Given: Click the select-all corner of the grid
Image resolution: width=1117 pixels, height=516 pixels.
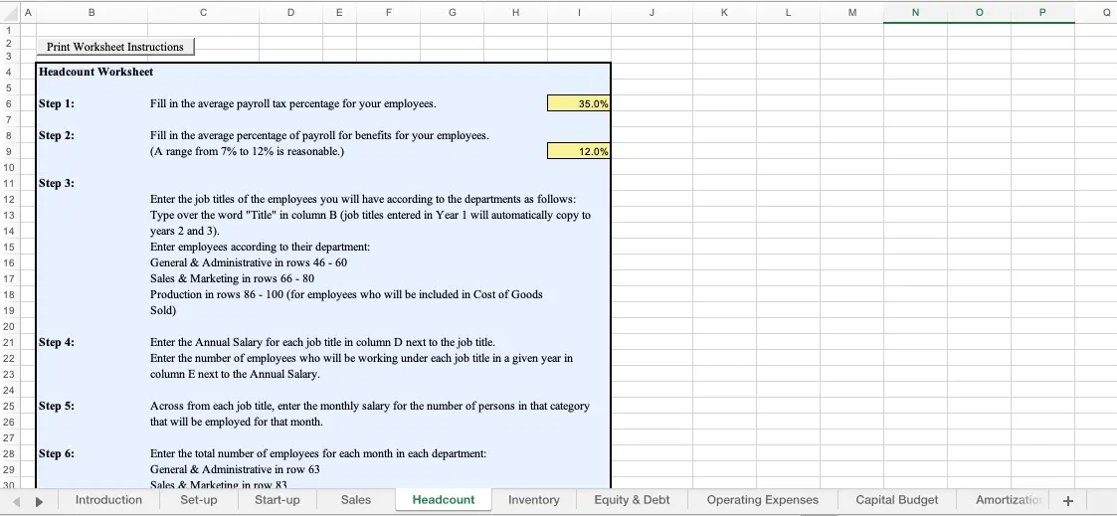Looking at the screenshot, I should coord(8,13).
